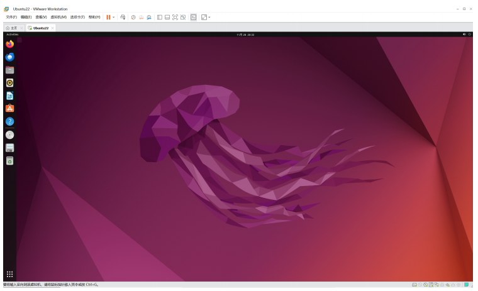This screenshot has width=478, height=291.
Task: Open the floppy drive icon in the dock
Action: [10, 148]
